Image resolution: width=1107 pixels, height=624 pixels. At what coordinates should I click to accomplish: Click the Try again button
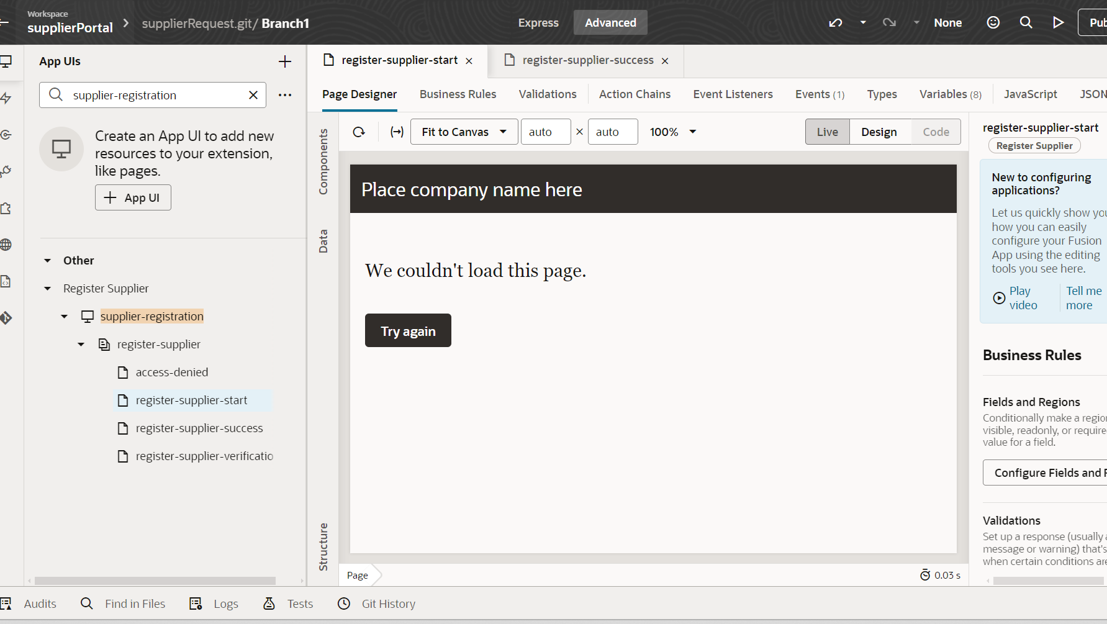coord(408,330)
